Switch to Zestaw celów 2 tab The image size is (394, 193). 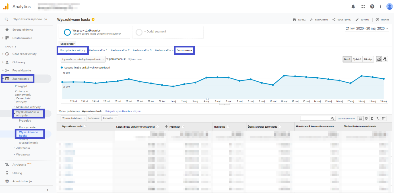click(120, 50)
